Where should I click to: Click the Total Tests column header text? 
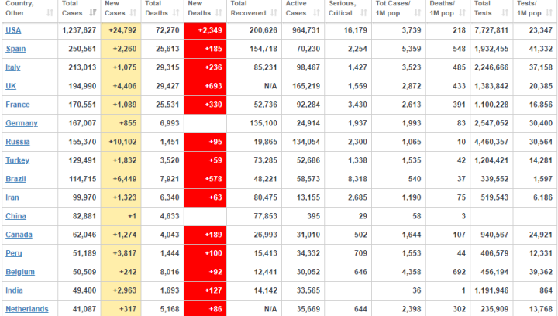click(x=483, y=9)
